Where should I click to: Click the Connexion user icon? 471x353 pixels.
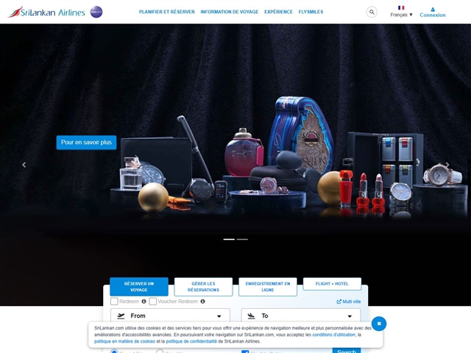433,9
